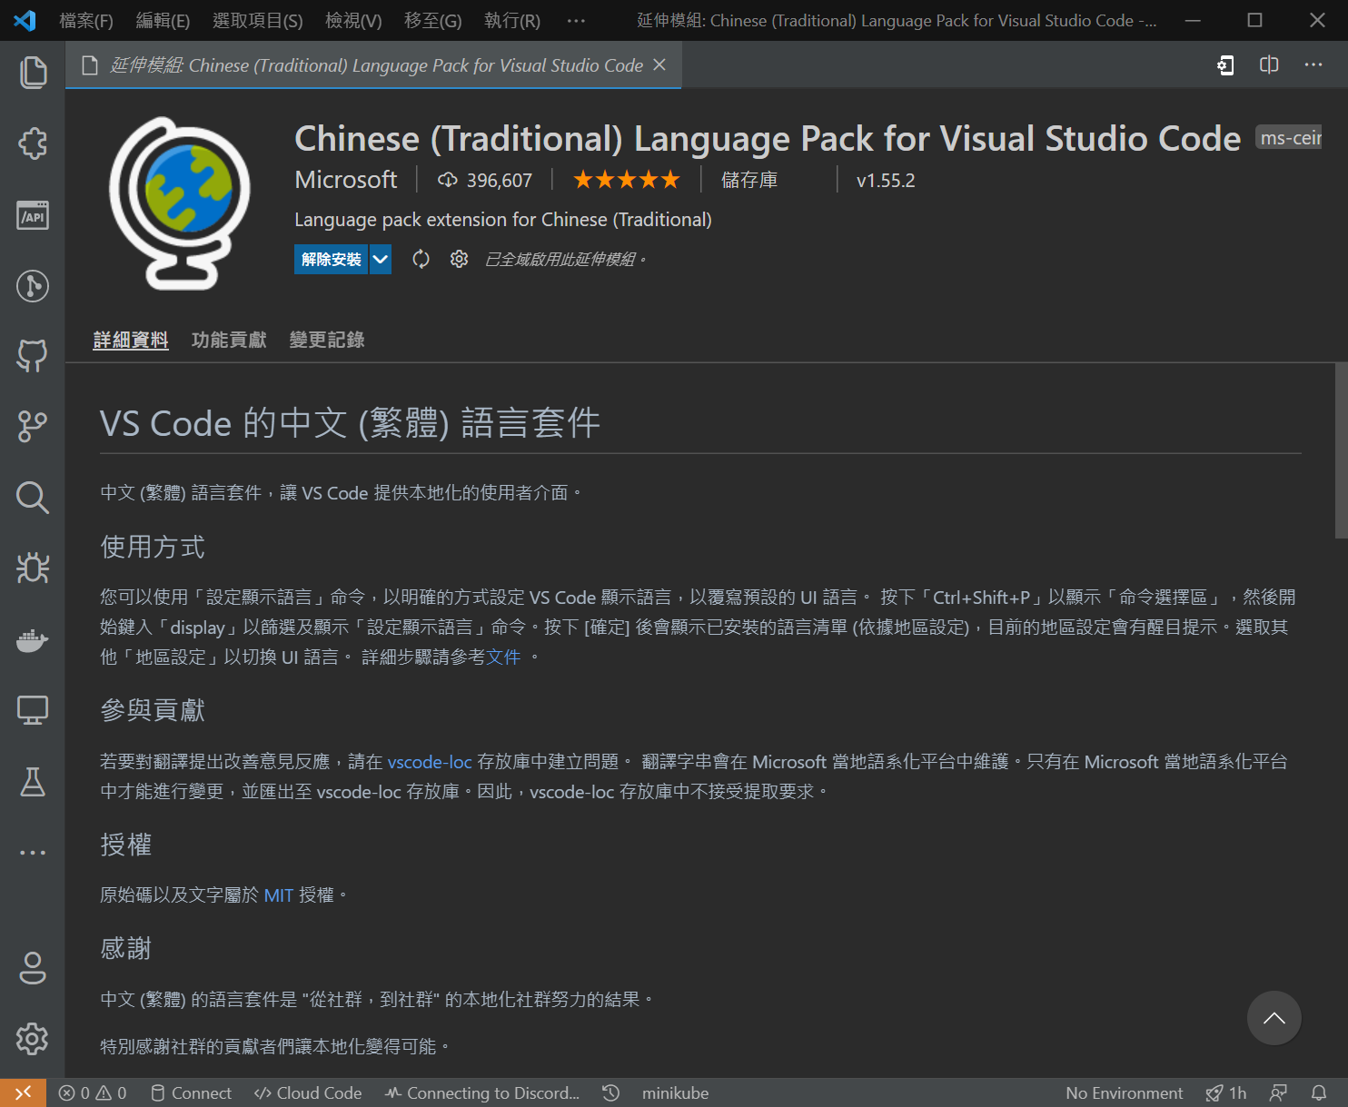Open notifications bell in status bar

click(1319, 1092)
